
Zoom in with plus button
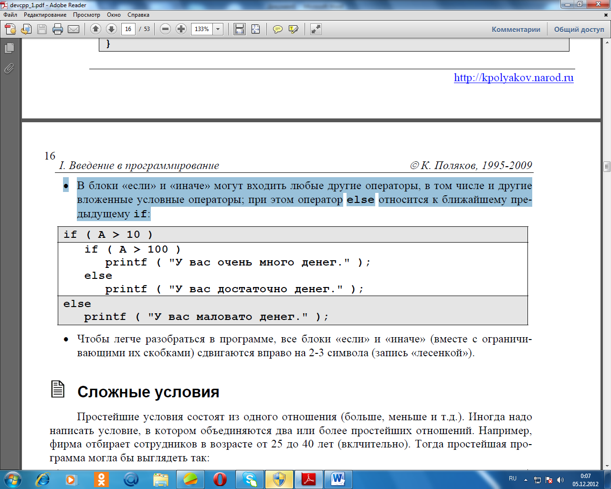coord(181,29)
